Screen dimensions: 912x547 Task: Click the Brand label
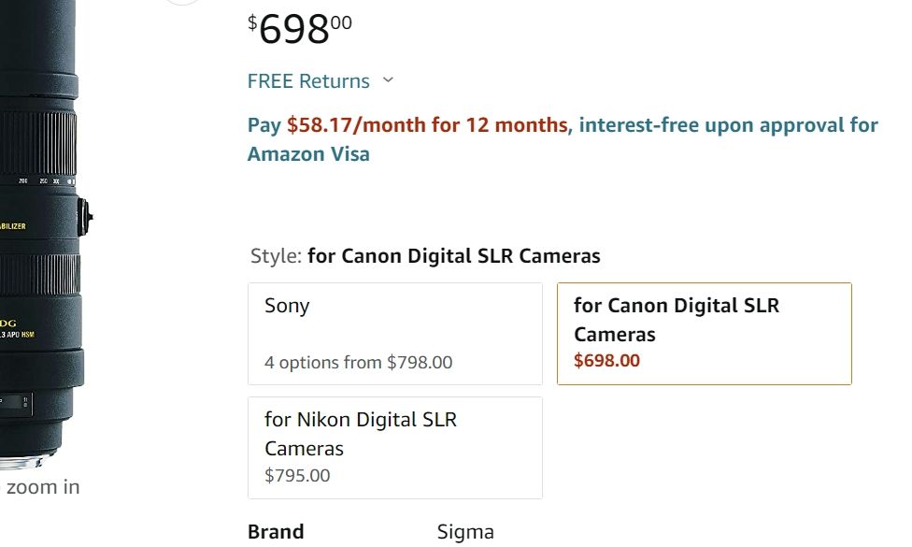click(276, 532)
